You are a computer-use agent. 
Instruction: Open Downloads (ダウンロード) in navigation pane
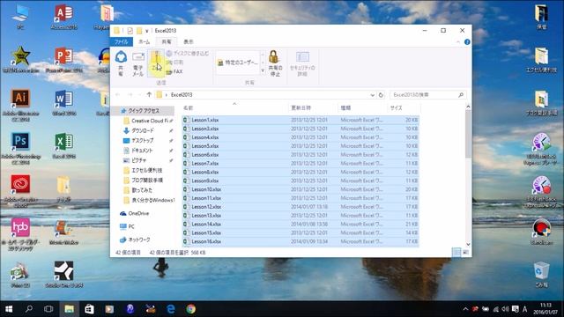coord(143,130)
